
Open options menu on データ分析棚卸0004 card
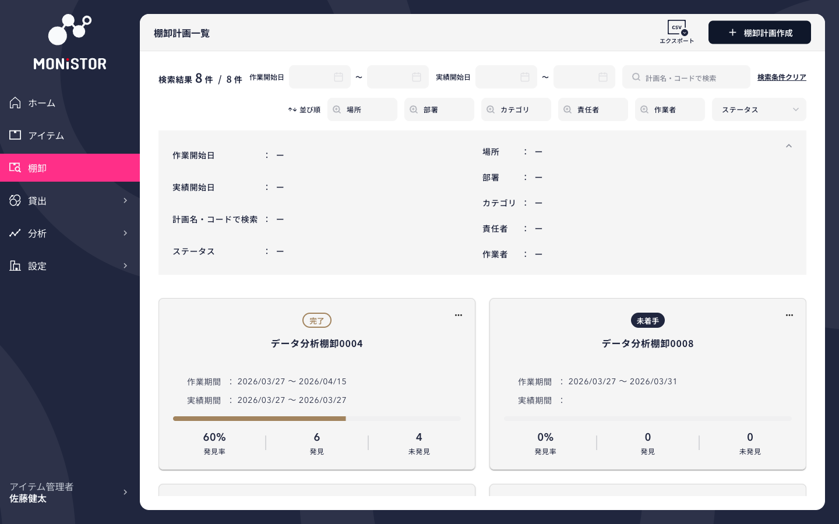click(x=459, y=315)
